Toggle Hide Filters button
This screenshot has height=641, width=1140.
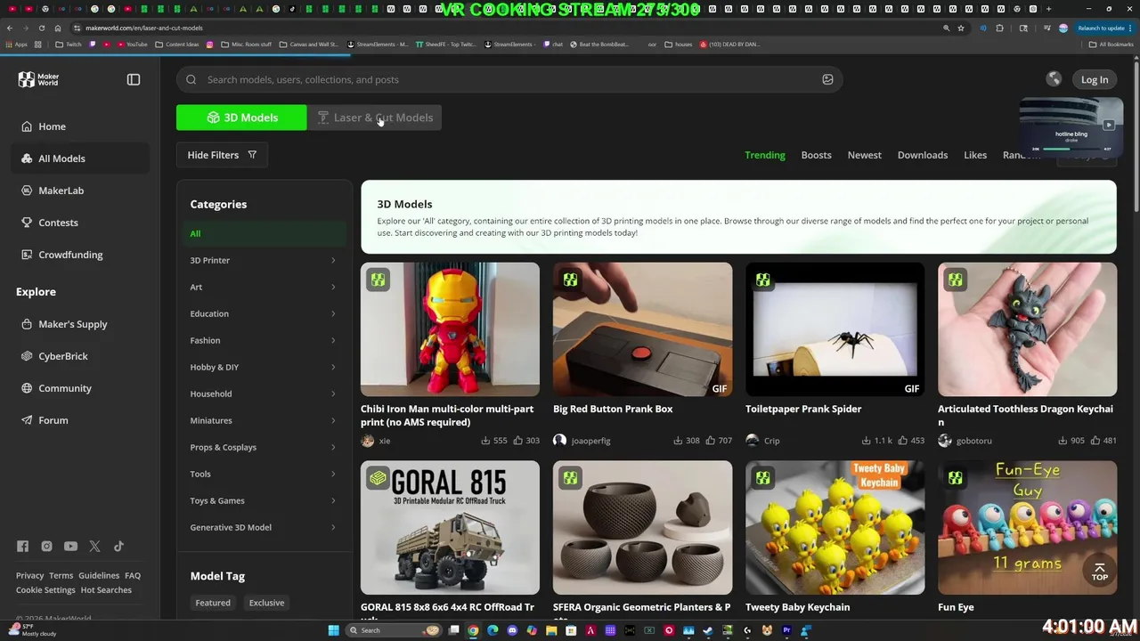pos(222,155)
